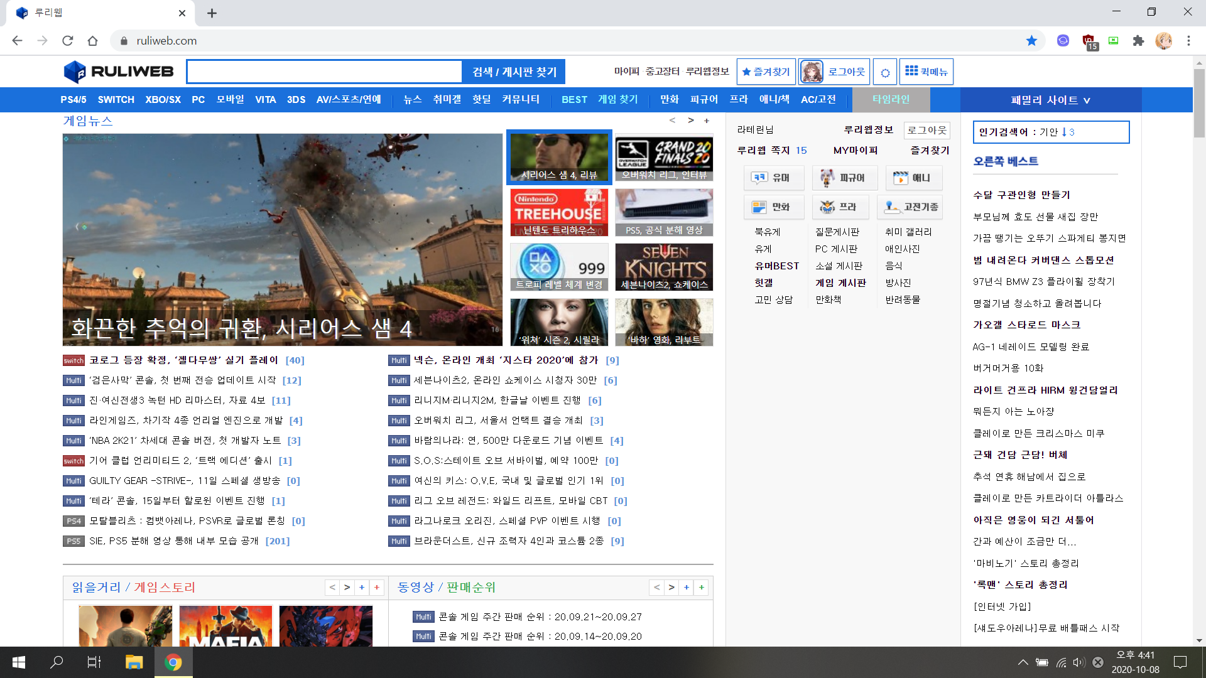This screenshot has width=1206, height=678.
Task: Reload the page
Action: click(x=67, y=41)
